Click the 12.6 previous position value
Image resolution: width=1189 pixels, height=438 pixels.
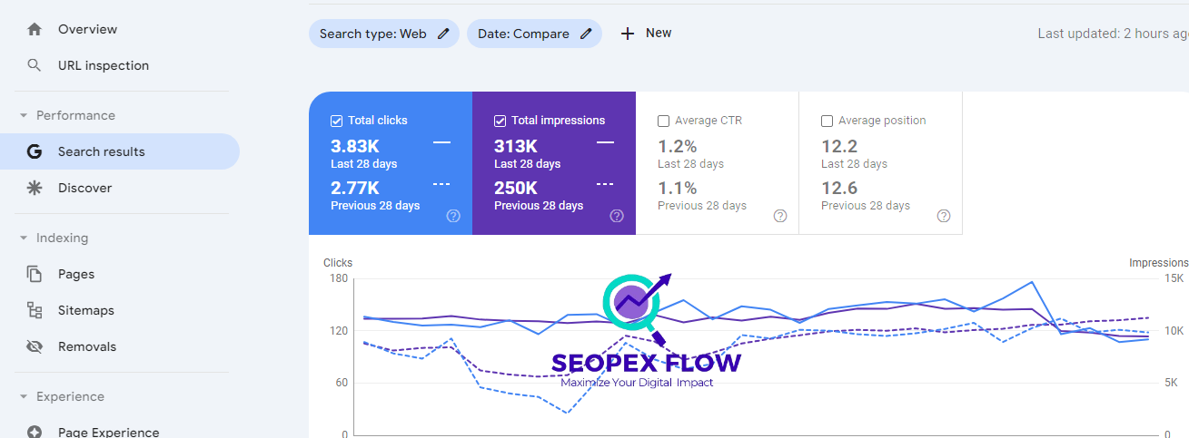[x=839, y=188]
